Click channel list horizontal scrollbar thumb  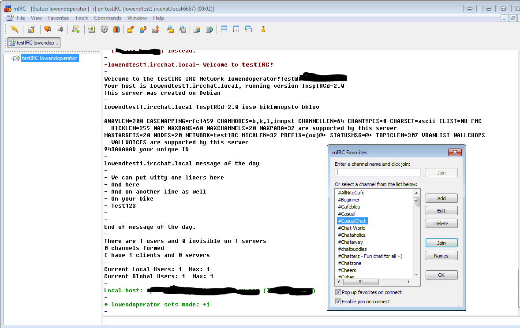tap(361, 282)
